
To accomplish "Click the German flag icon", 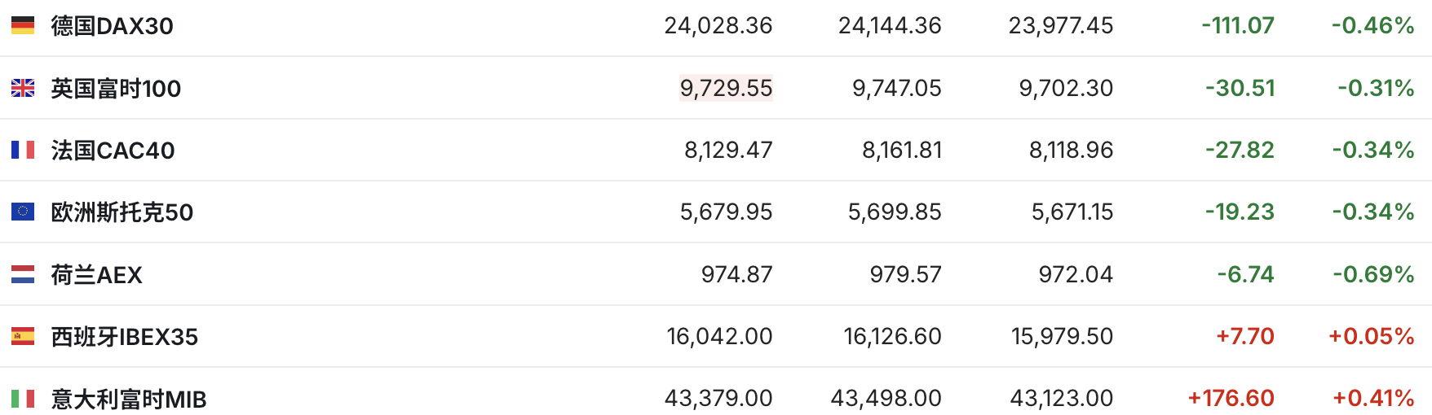I will coord(23,25).
